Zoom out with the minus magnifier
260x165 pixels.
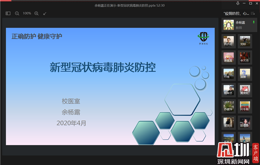pyautogui.click(x=17, y=13)
